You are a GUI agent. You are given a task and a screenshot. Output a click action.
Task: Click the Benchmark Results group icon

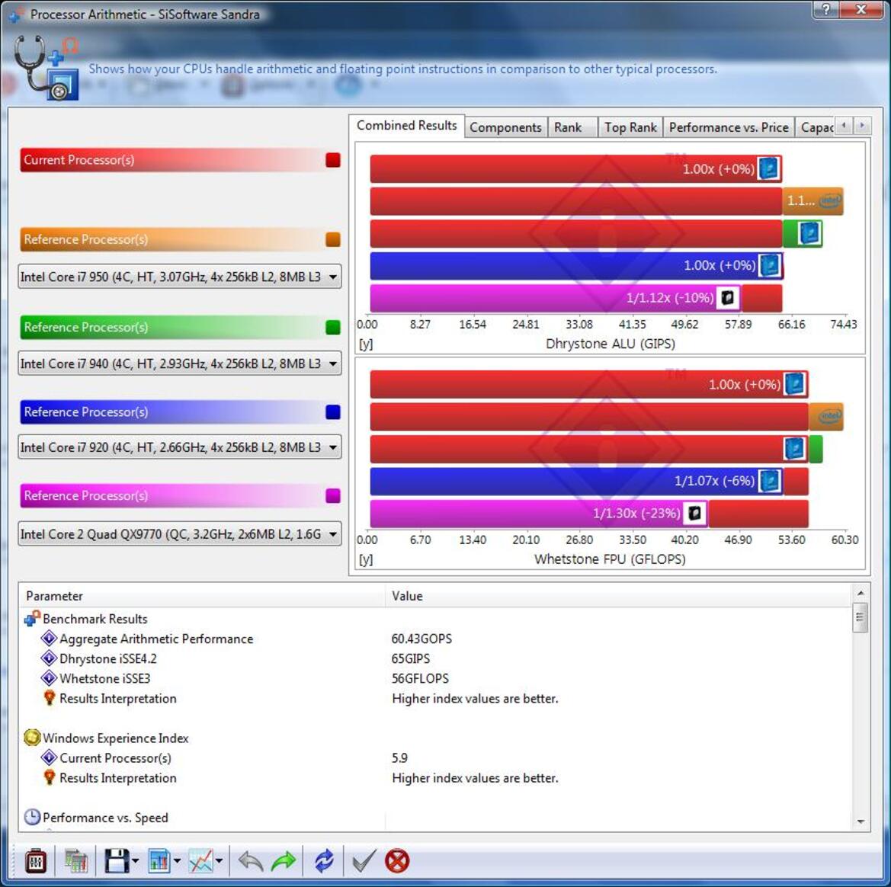pos(32,618)
